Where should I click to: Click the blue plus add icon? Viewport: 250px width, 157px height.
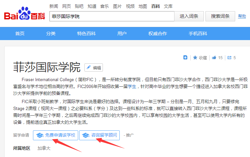(185, 57)
